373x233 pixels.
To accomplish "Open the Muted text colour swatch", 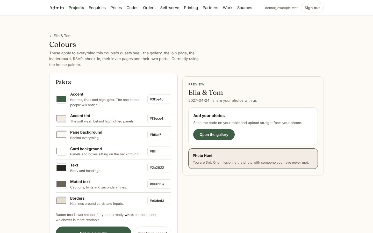I will click(x=61, y=184).
